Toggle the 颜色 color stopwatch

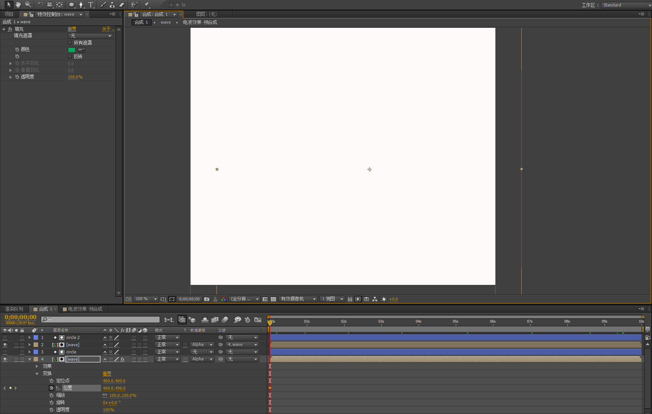[x=17, y=50]
